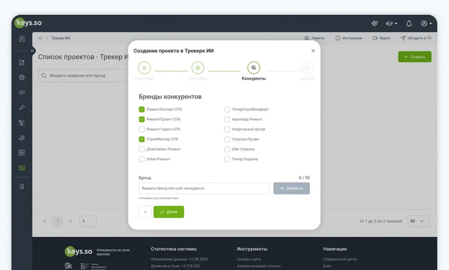Open the starred report sidebar icon

(22, 62)
